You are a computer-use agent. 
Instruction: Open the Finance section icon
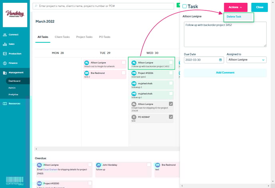4,63
